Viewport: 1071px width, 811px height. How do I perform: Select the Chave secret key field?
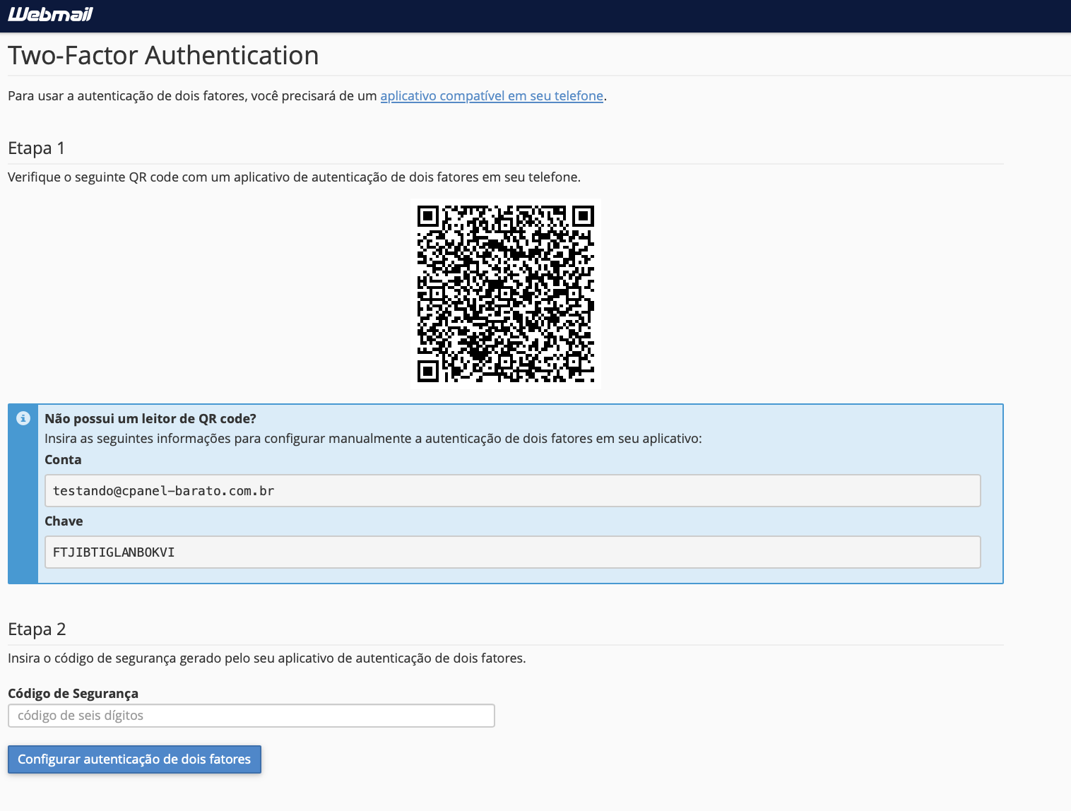point(512,552)
